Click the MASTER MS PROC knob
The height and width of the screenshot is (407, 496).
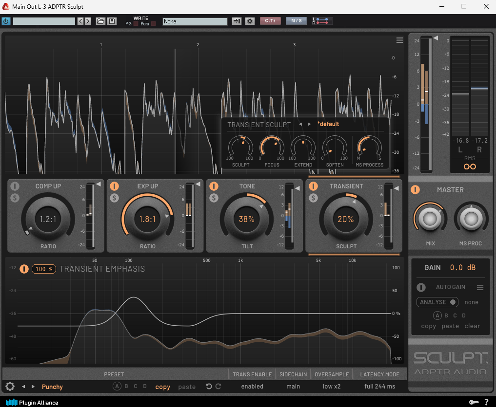(x=471, y=219)
